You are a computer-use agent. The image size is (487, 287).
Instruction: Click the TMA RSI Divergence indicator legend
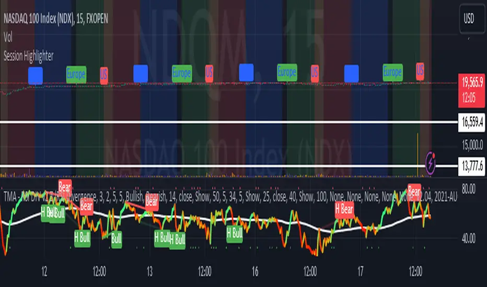click(x=230, y=197)
